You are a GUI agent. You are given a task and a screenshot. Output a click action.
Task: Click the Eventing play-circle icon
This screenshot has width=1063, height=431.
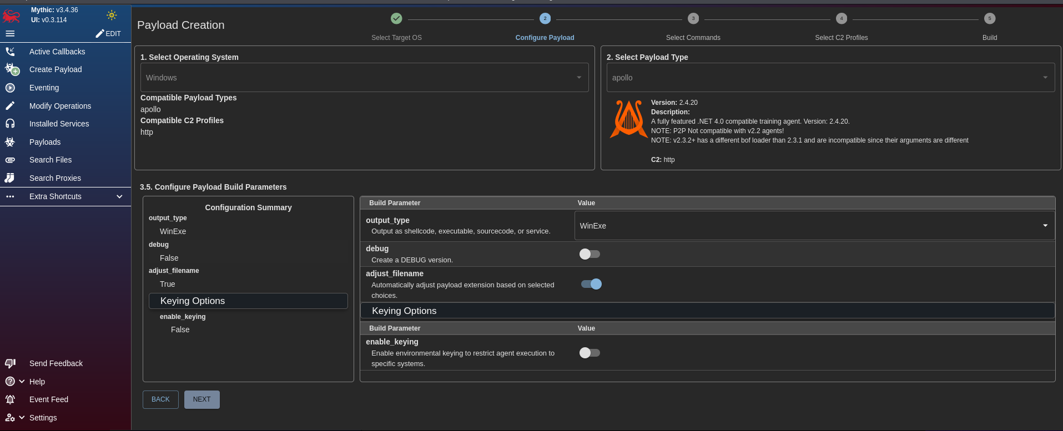(10, 88)
